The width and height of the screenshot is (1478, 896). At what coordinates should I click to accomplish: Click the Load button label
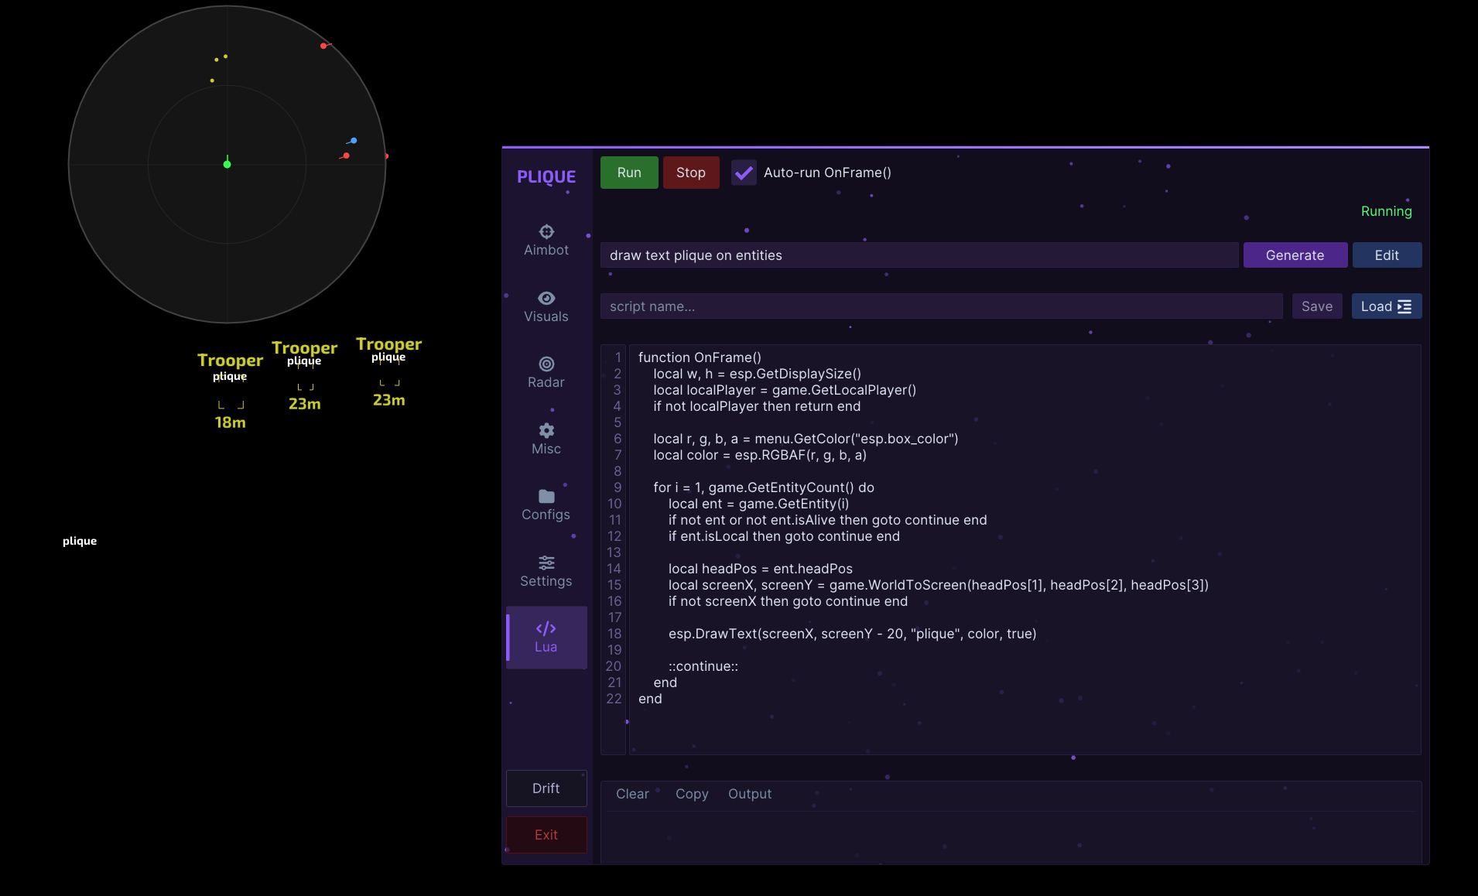[x=1377, y=306]
